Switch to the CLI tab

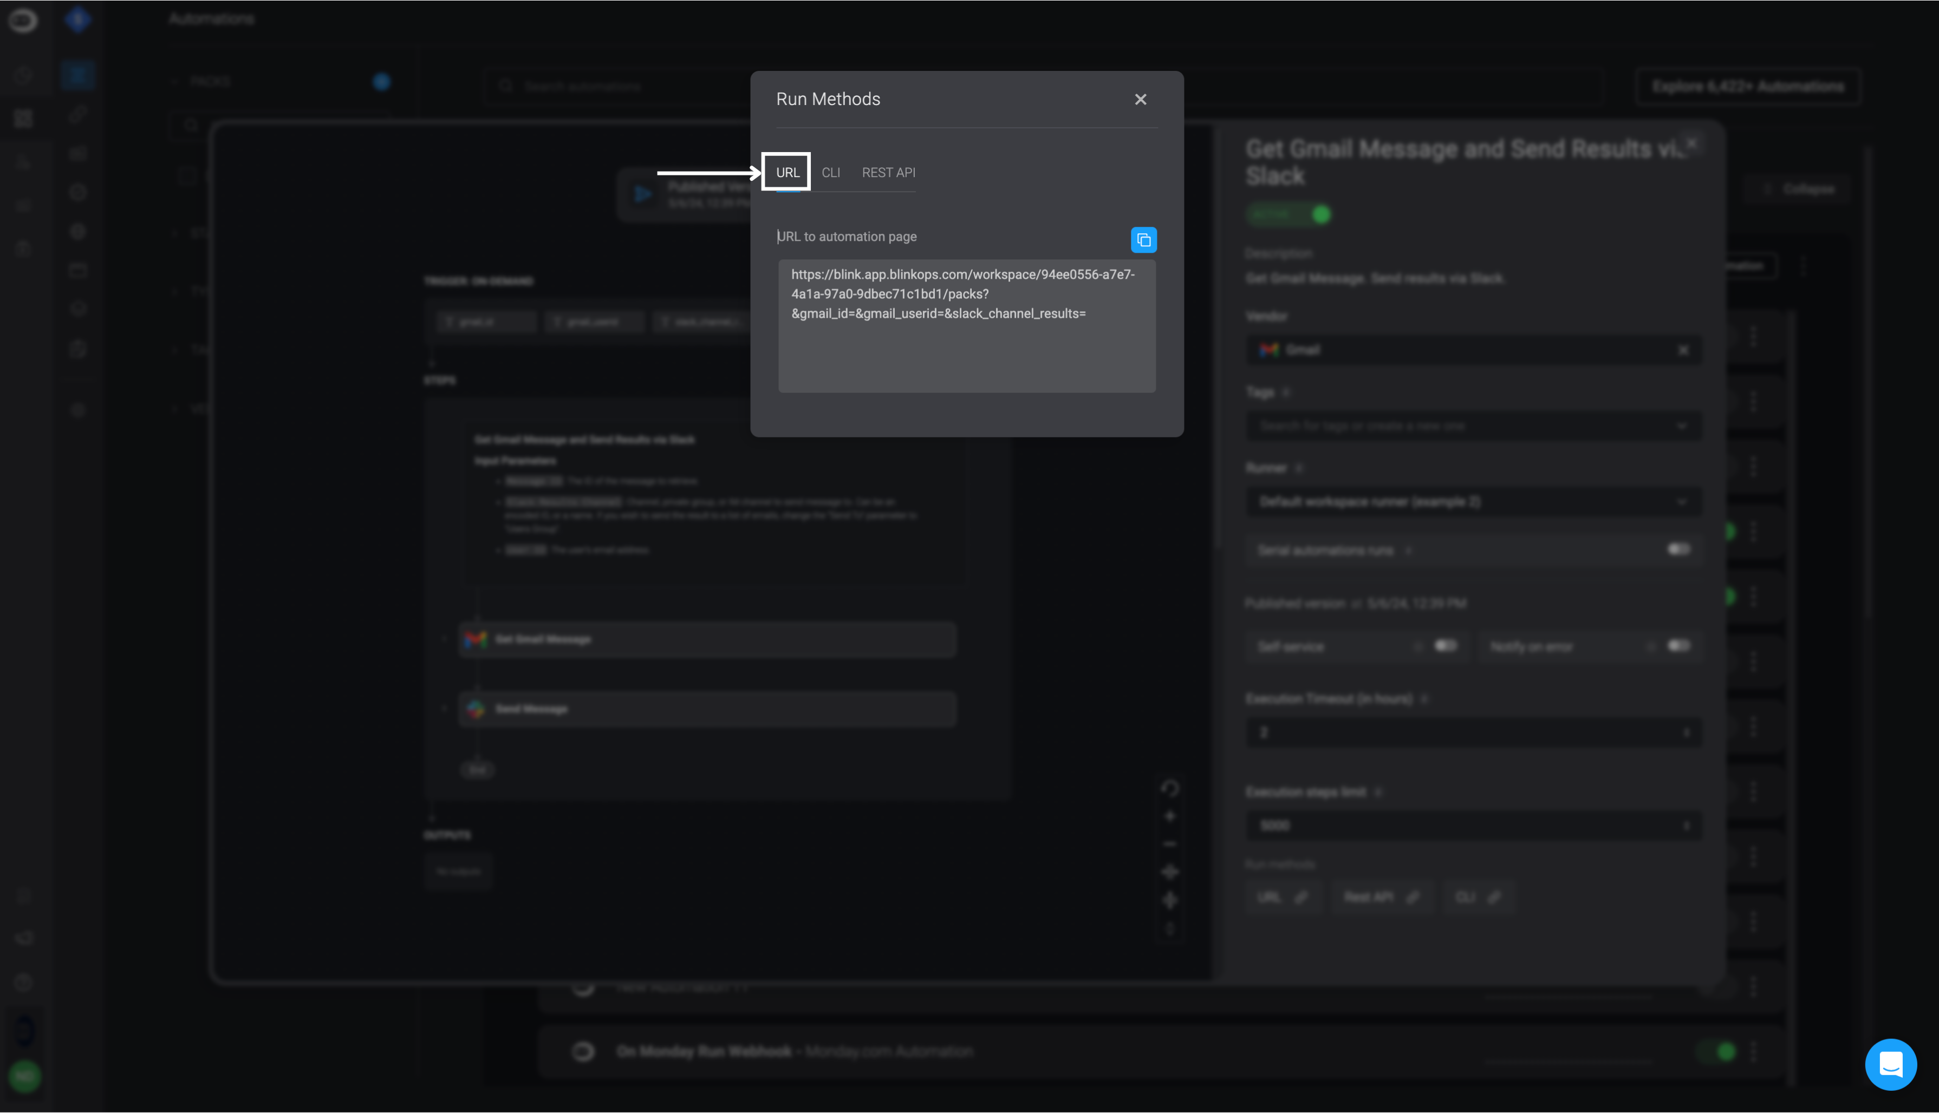[x=830, y=173]
